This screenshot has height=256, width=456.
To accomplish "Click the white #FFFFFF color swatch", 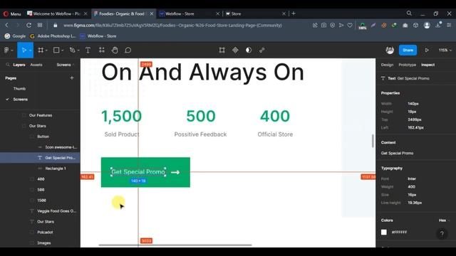I will click(384, 233).
